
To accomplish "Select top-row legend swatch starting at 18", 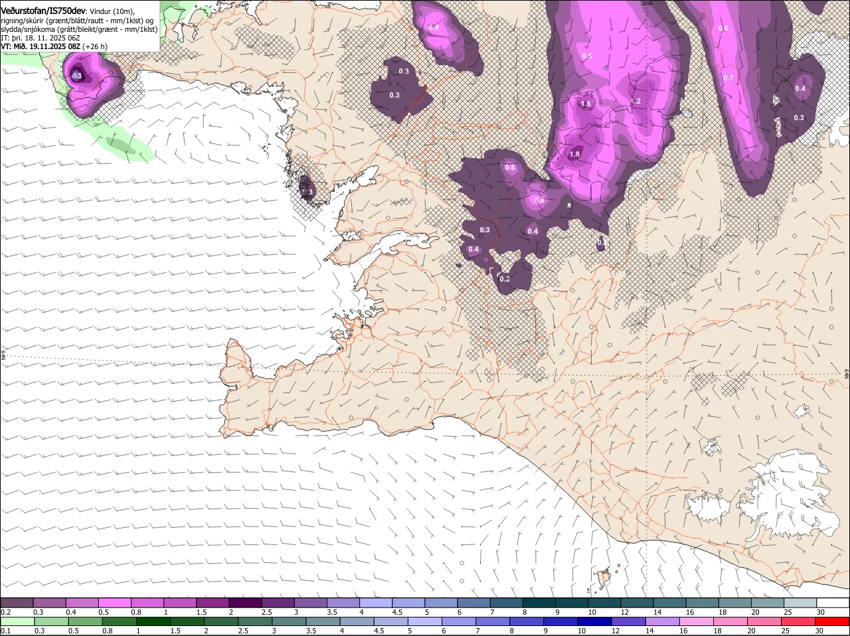I will [734, 602].
